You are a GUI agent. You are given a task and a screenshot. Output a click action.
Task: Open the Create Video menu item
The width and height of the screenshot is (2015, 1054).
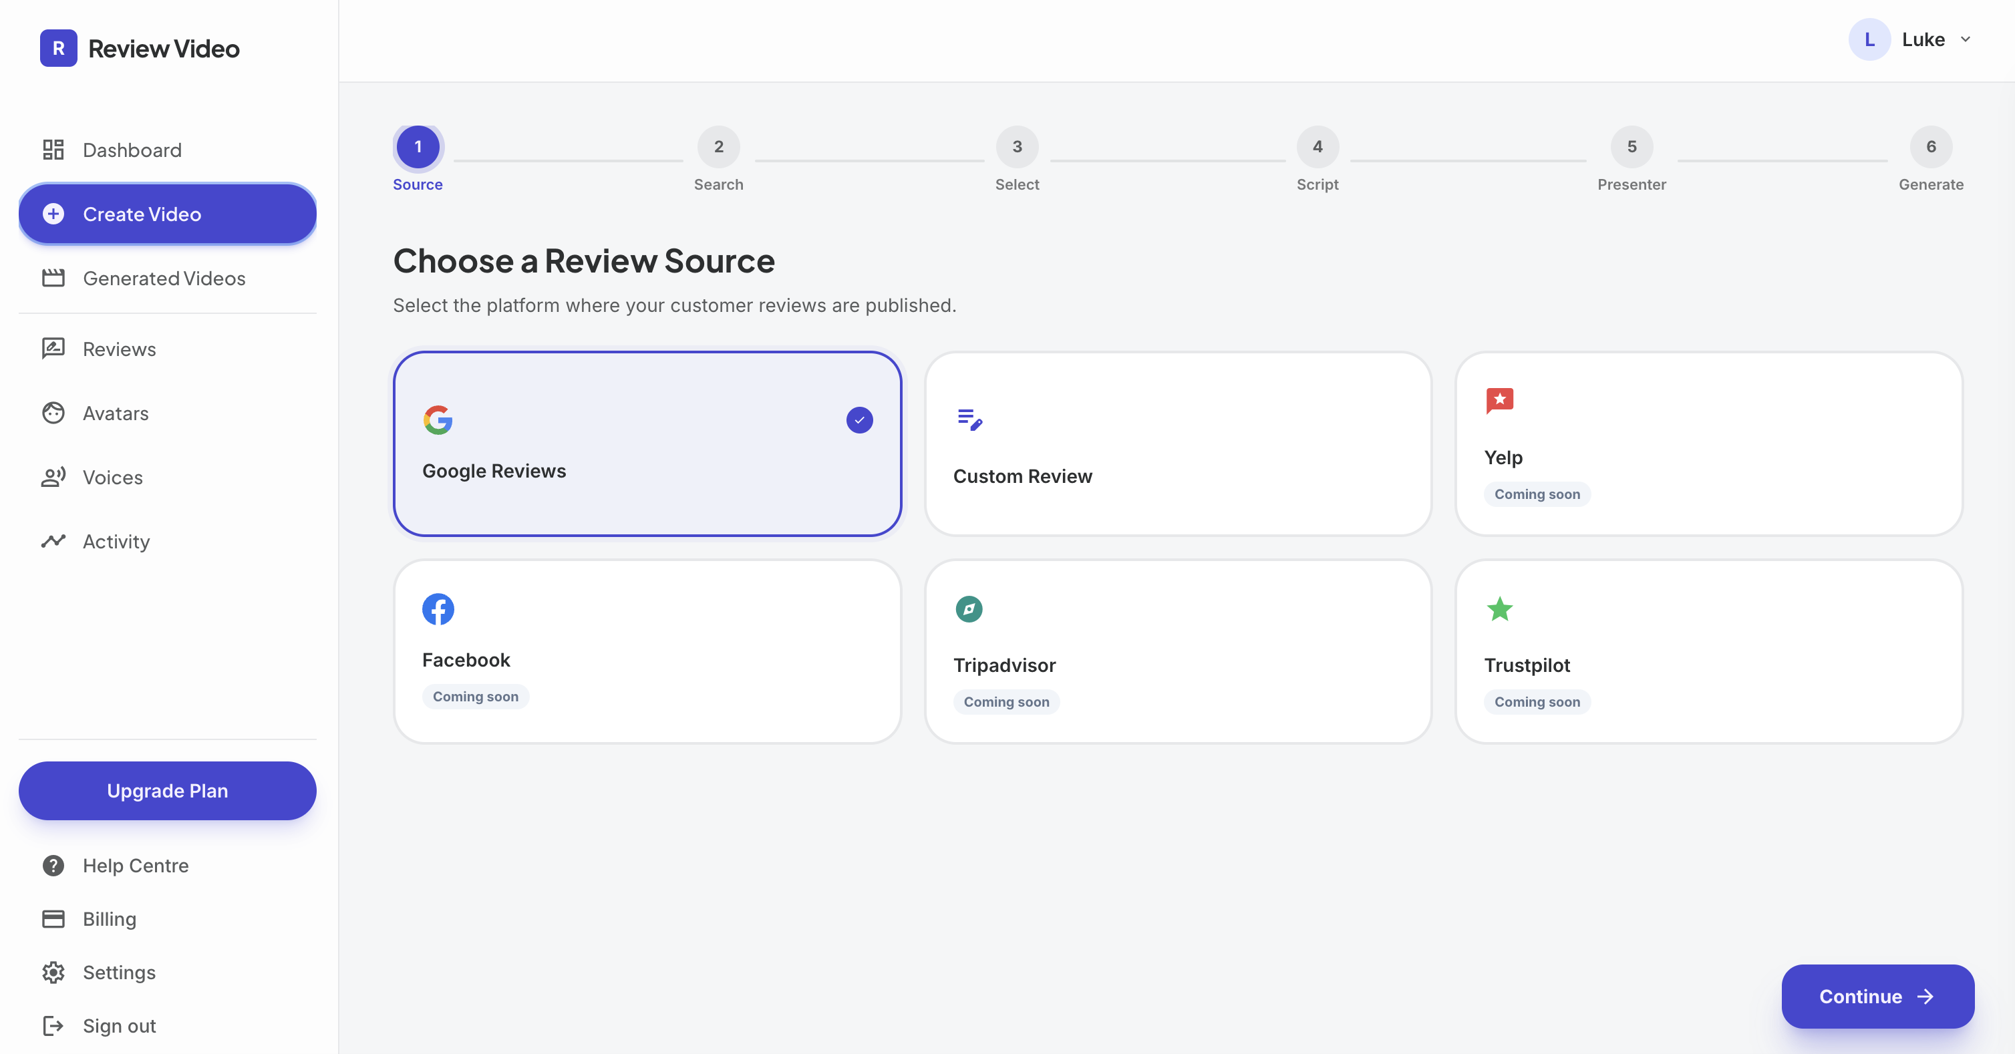click(x=168, y=214)
